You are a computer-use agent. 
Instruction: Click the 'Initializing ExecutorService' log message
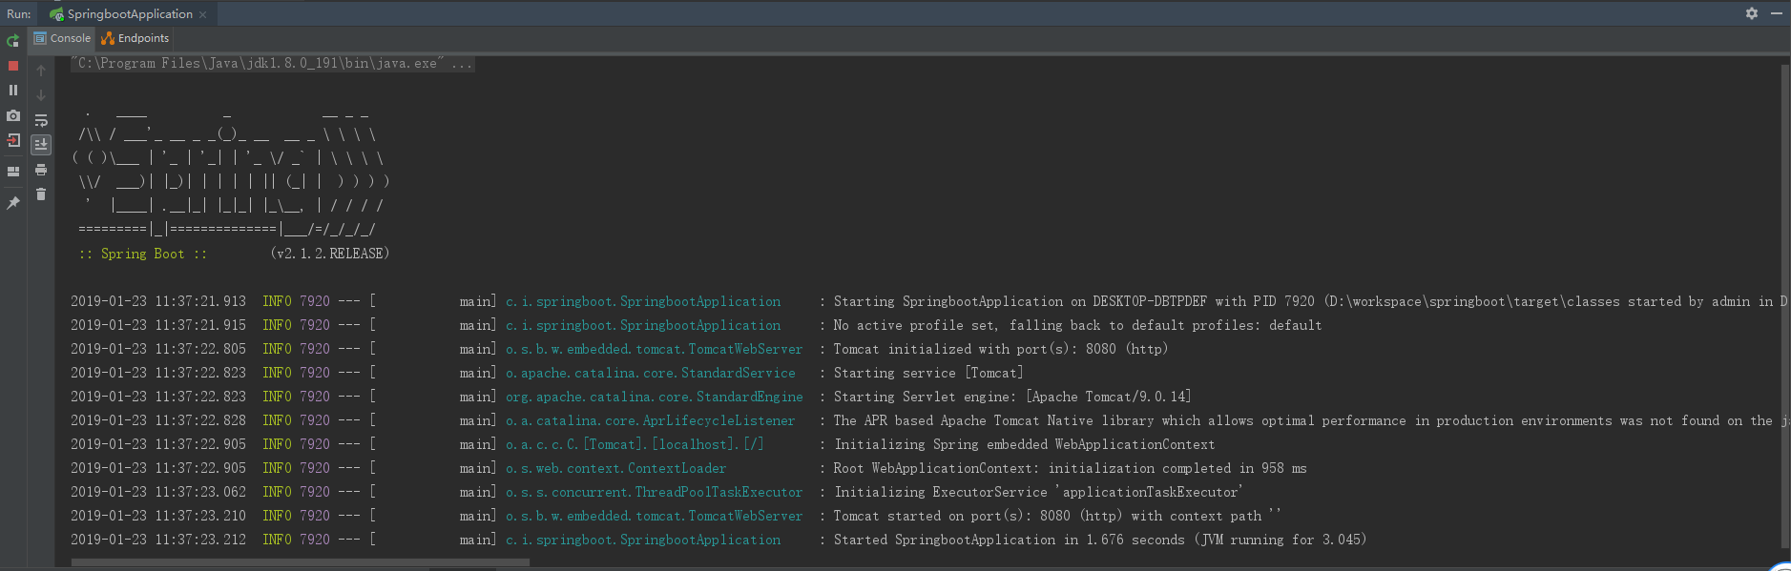[x=1038, y=492]
